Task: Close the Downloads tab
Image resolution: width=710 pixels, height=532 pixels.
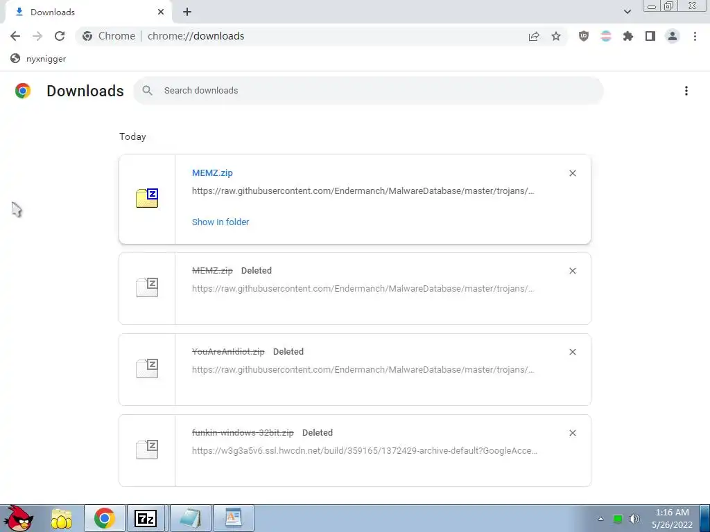Action: point(161,12)
